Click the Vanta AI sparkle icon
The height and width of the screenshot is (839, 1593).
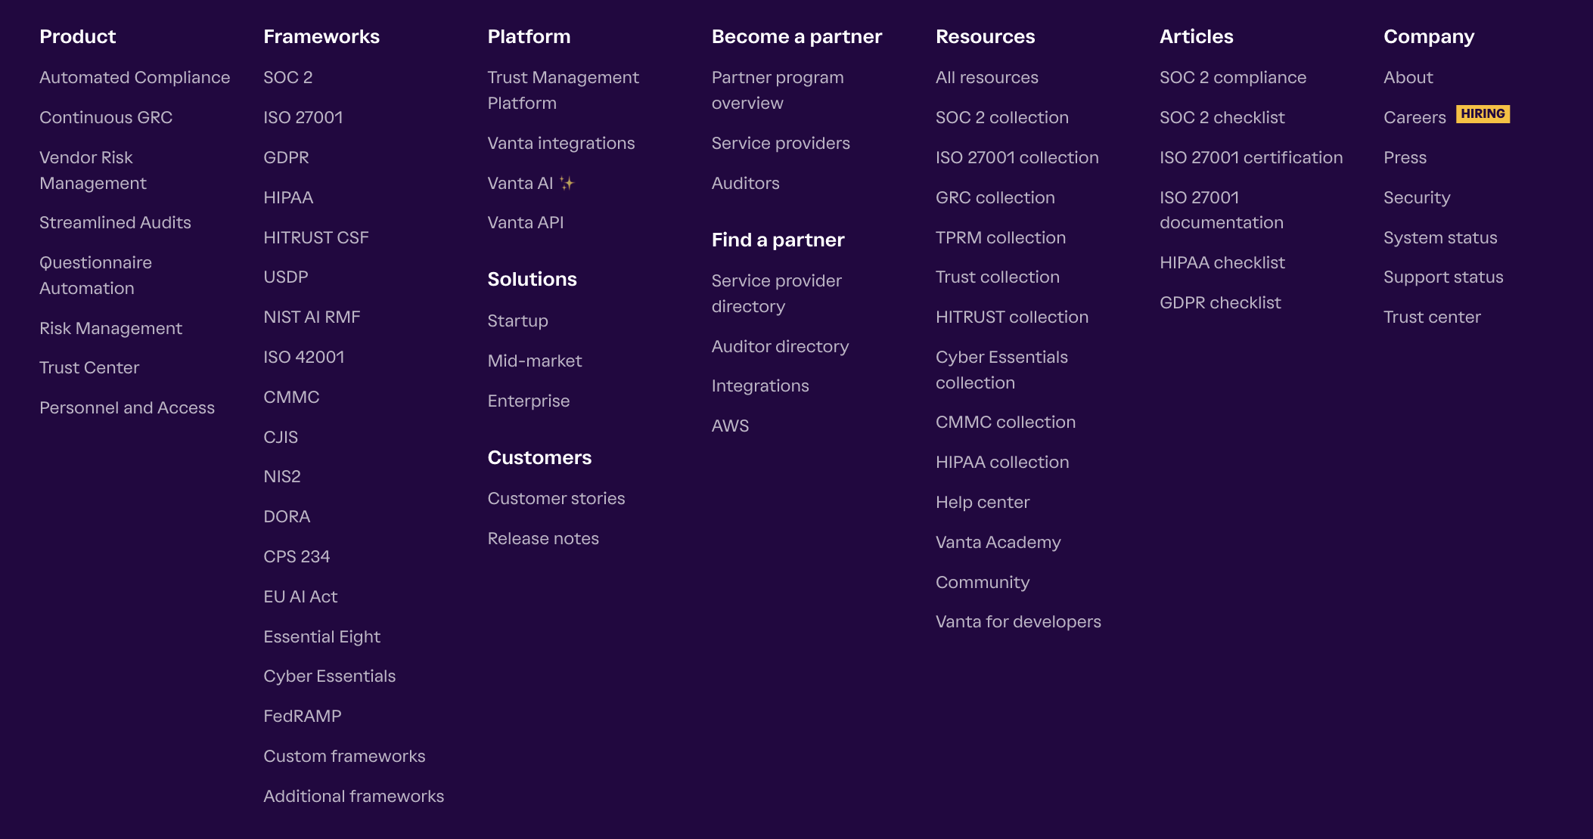(567, 184)
